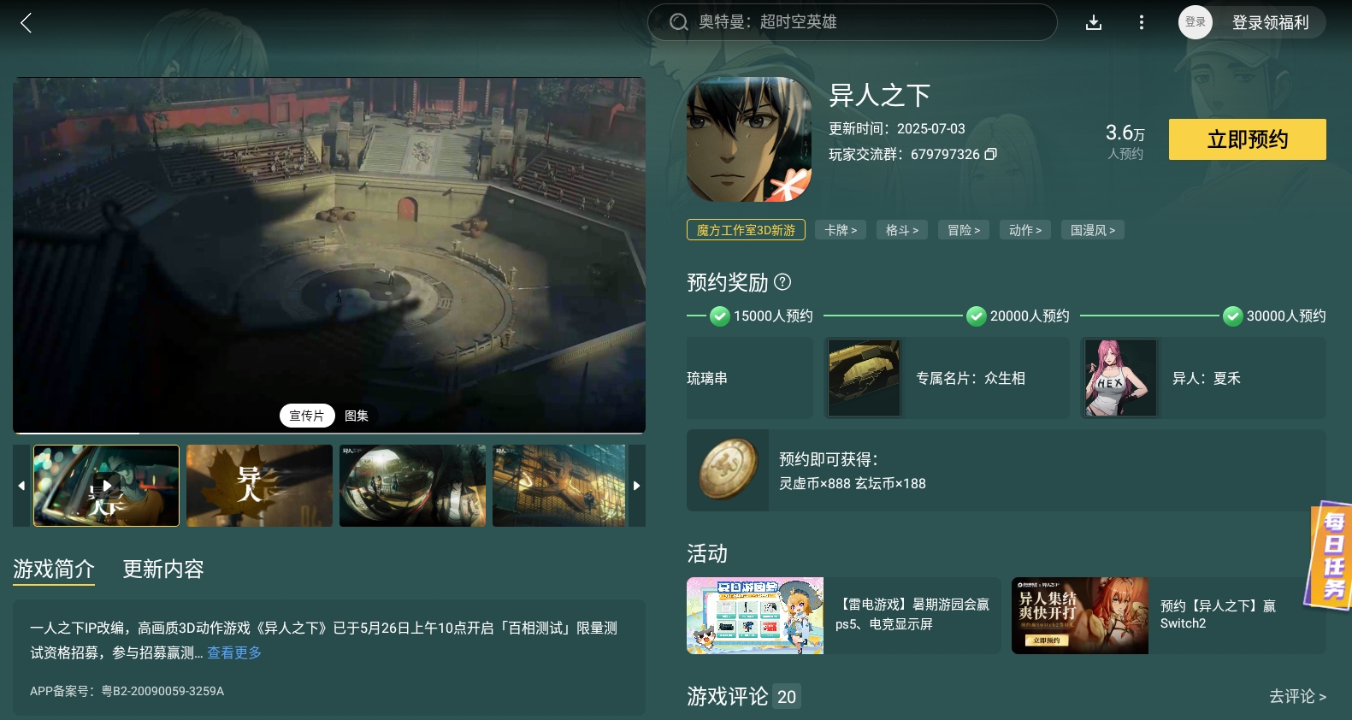The image size is (1352, 720).
Task: Go to 去评论 to write a review
Action: (x=1297, y=697)
